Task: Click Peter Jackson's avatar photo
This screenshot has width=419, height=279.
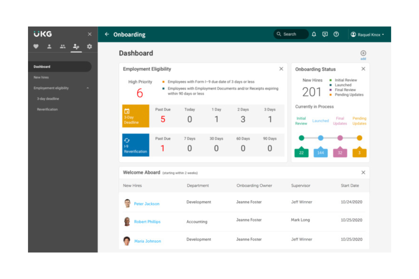Action: (127, 203)
